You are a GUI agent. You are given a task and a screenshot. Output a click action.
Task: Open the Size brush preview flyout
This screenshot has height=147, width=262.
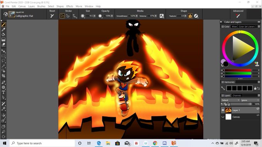tap(82, 16)
